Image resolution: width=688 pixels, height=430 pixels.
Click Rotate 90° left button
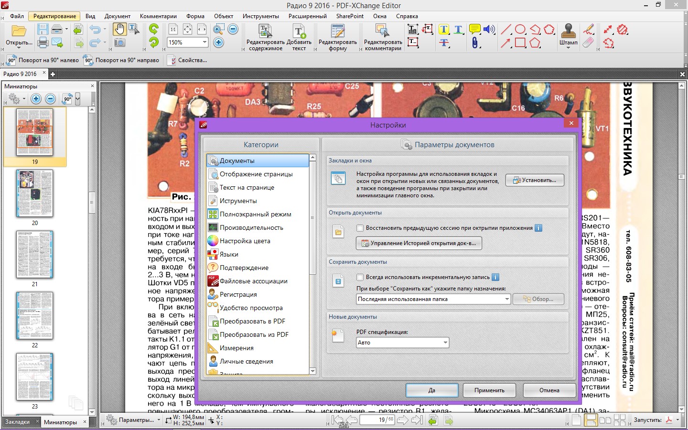pyautogui.click(x=43, y=60)
